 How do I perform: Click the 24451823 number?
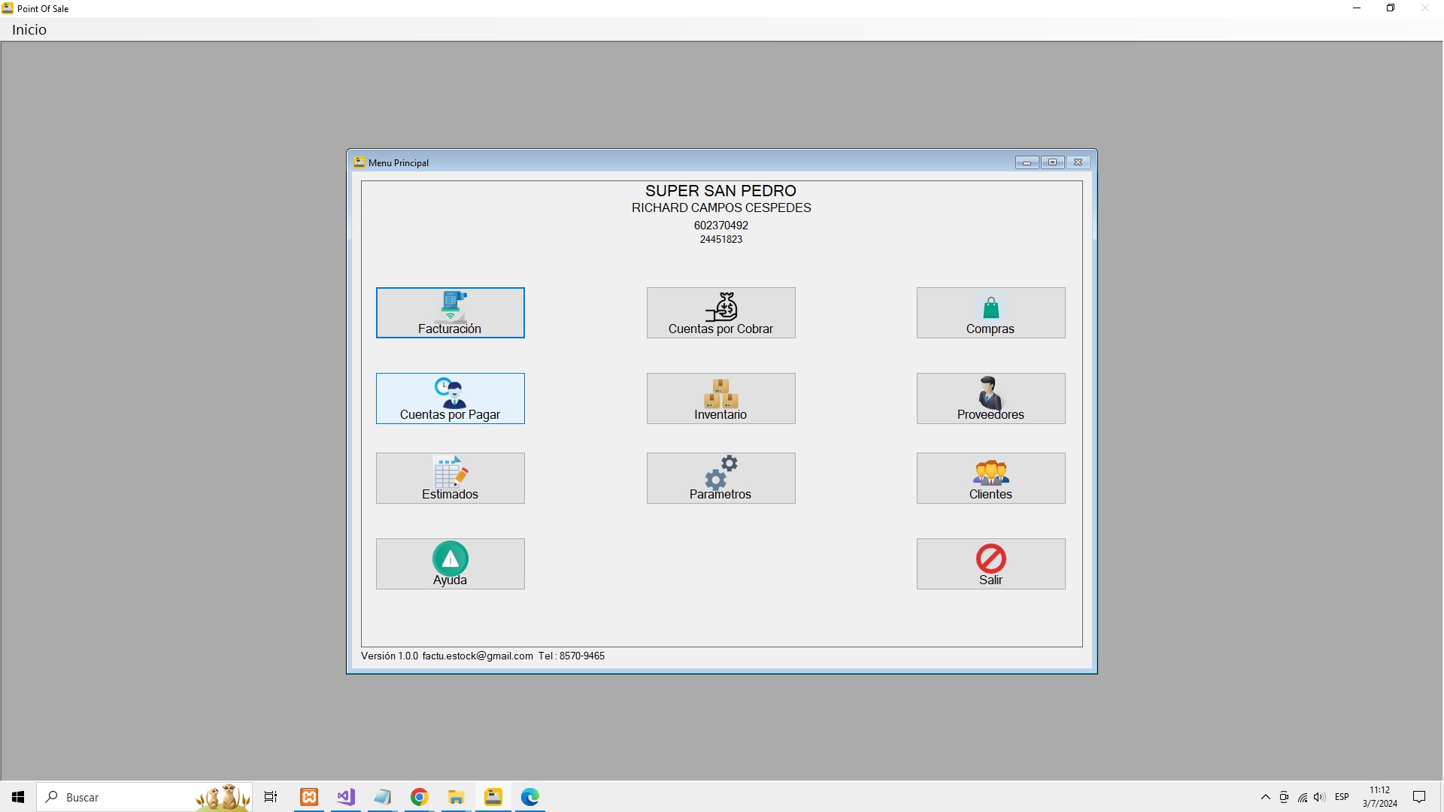pyautogui.click(x=720, y=239)
